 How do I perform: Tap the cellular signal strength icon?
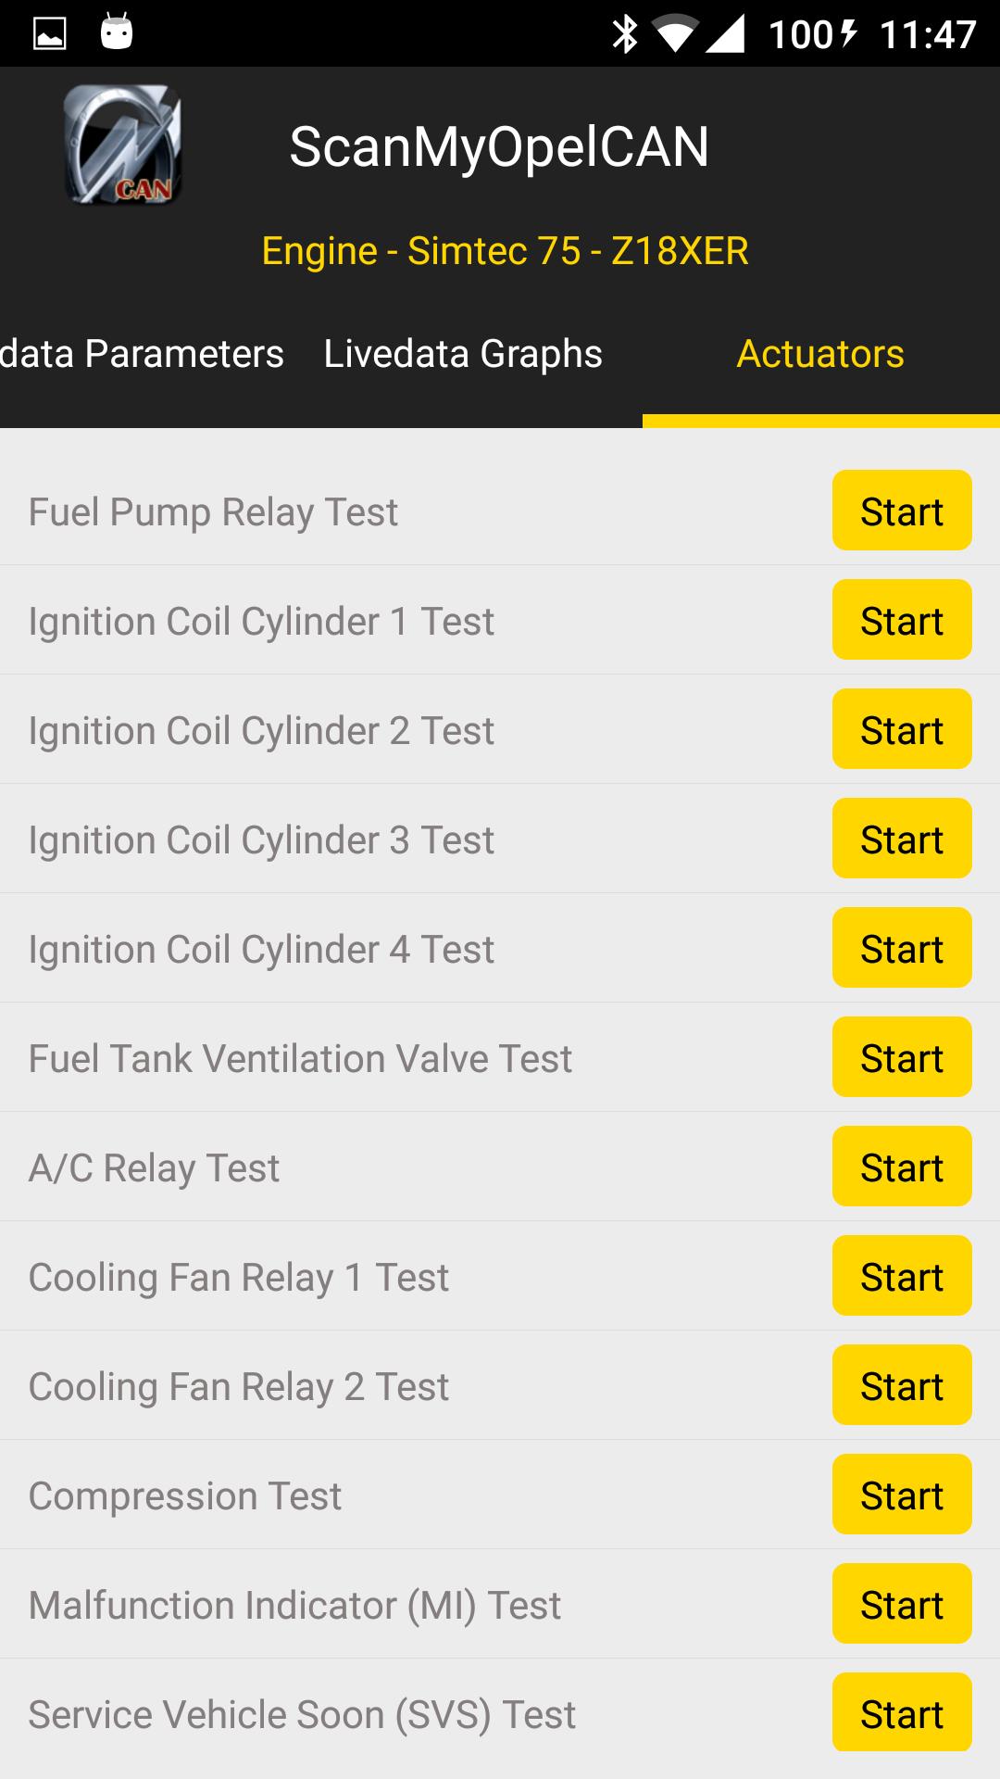coord(725,34)
